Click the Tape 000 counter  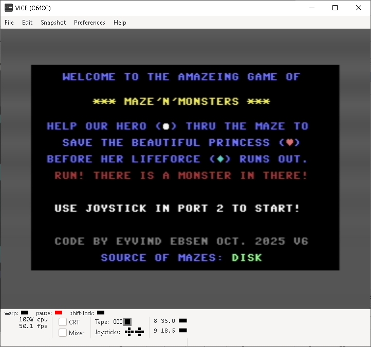pyautogui.click(x=118, y=322)
